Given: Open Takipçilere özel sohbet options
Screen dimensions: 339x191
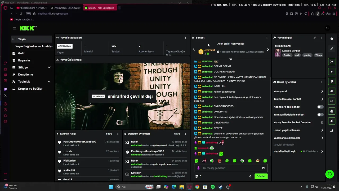Looking at the screenshot, I should [x=298, y=99].
